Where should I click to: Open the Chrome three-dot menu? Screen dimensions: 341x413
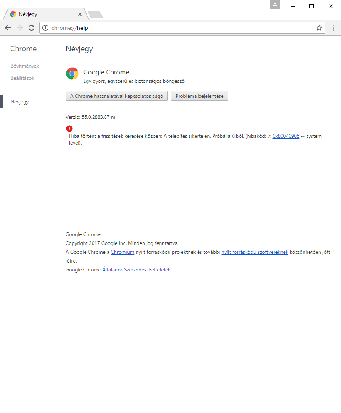click(333, 28)
